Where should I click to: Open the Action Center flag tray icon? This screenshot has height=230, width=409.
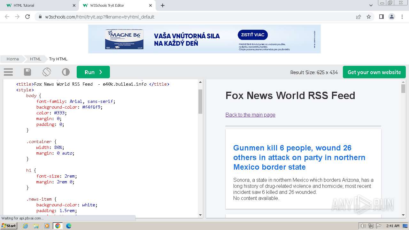pos(379,226)
